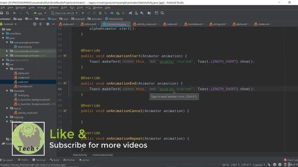The height and width of the screenshot is (167, 298).
Task: Collapse the res folder
Action: (x=3, y=64)
